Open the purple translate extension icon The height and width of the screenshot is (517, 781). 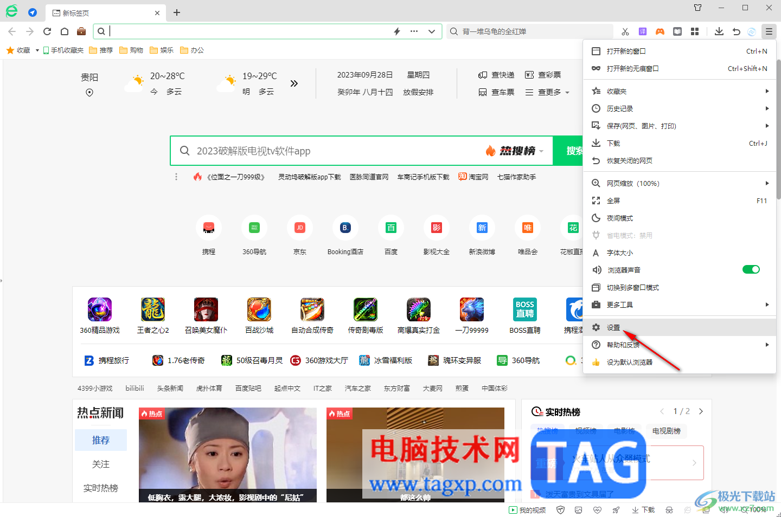tap(643, 31)
